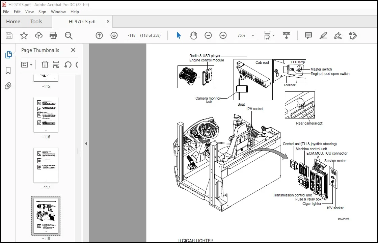Rotate page counterclockwise icon

pos(68,64)
